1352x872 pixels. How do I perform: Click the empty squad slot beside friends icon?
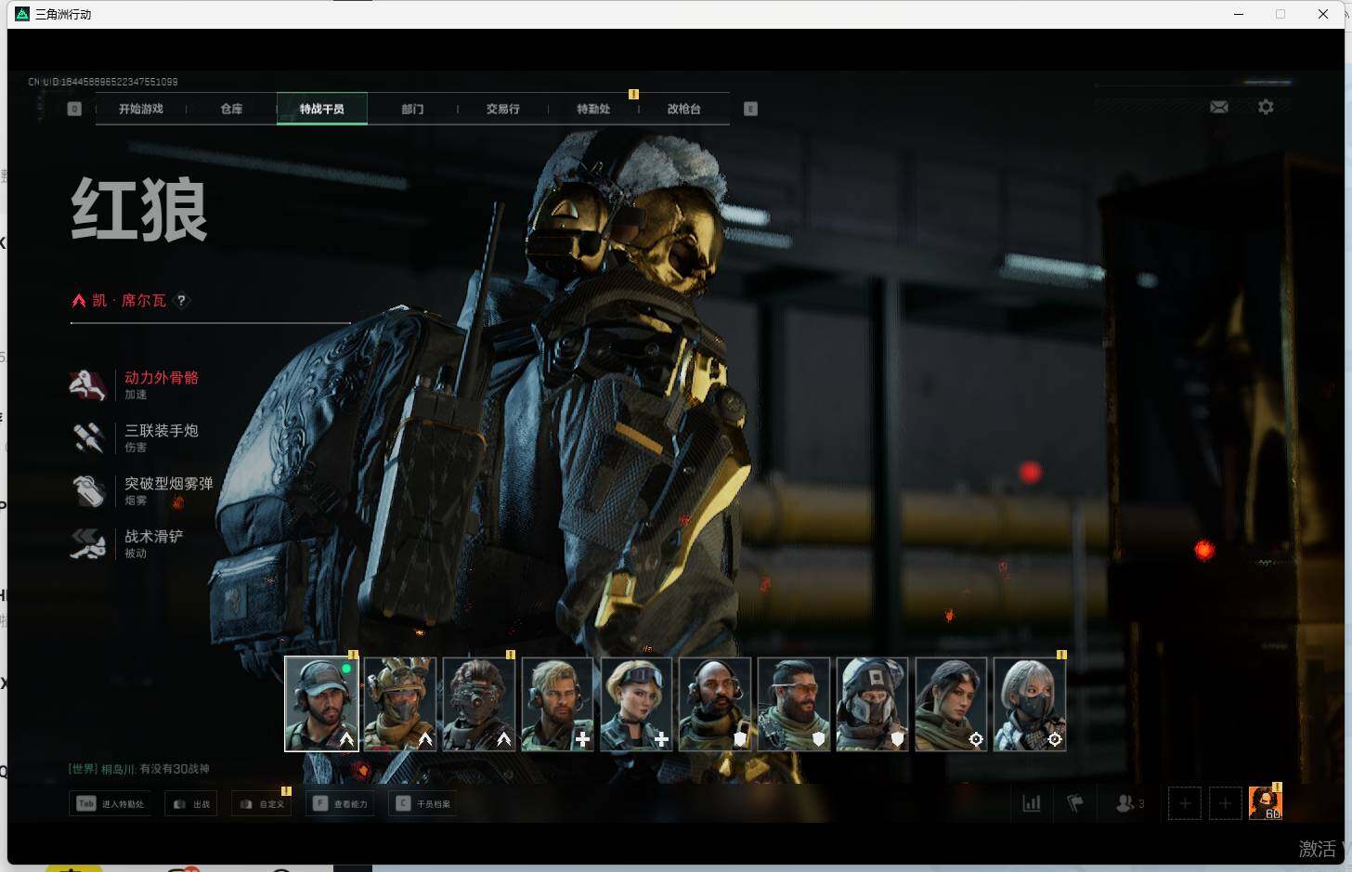[x=1185, y=803]
